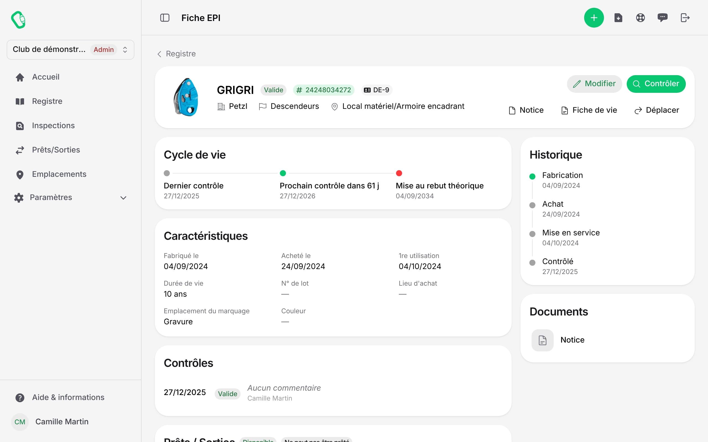The height and width of the screenshot is (442, 708).
Task: Open the Notice link in header card
Action: [526, 110]
